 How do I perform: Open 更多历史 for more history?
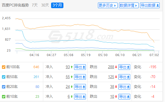tap(107, 5)
